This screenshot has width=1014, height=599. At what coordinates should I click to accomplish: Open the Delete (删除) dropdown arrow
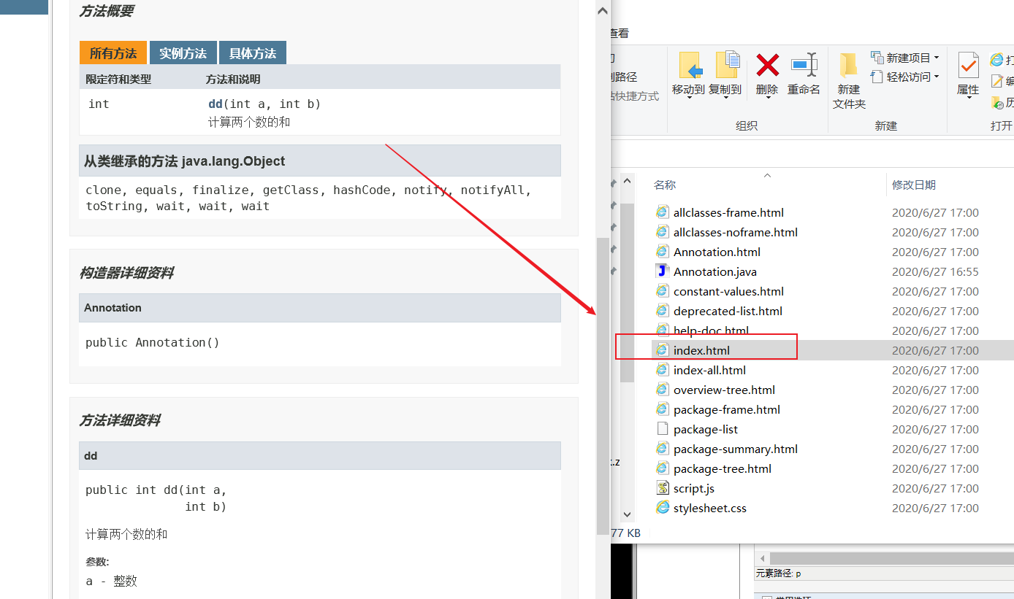pos(767,98)
